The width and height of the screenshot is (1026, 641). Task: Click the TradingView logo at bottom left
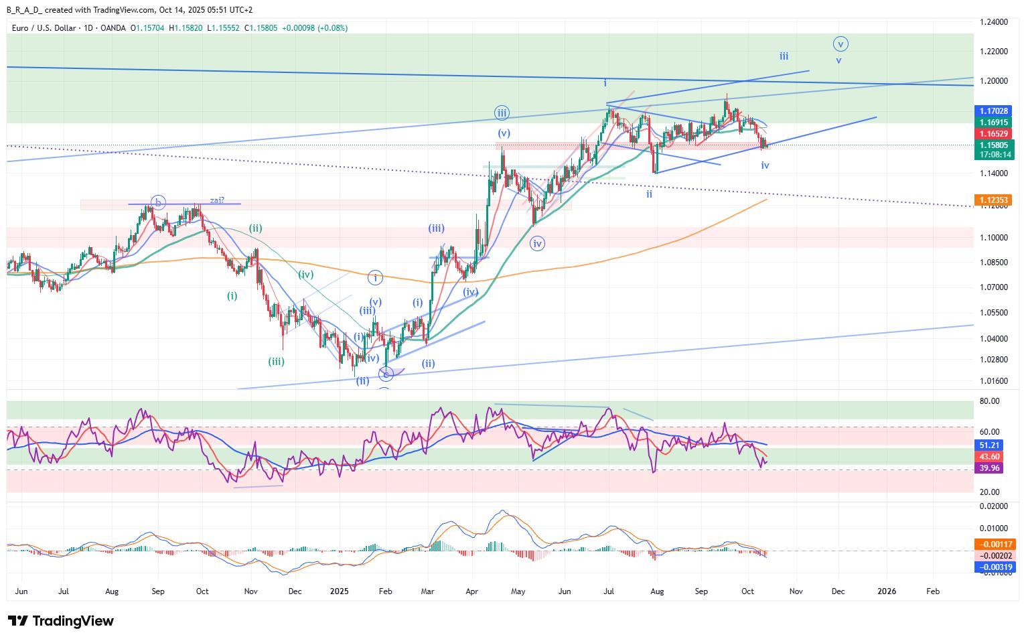coord(60,621)
